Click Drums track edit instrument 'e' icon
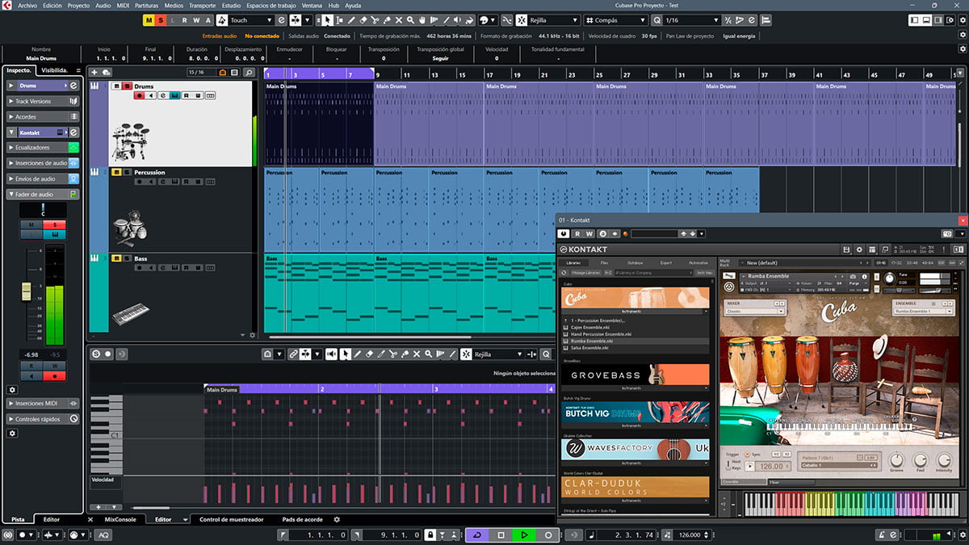969x545 pixels. [x=163, y=95]
